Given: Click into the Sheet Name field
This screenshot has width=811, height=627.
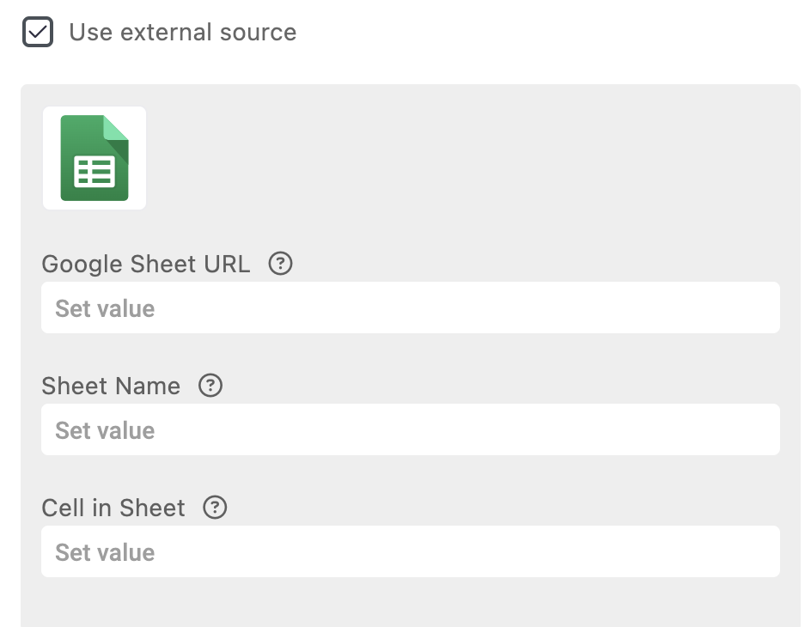Looking at the screenshot, I should pyautogui.click(x=411, y=430).
